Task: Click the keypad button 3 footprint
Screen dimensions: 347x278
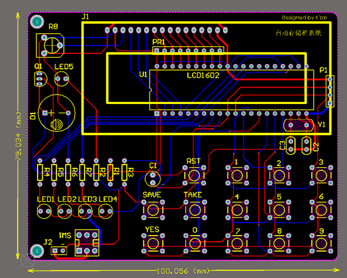Action: coord(321,175)
